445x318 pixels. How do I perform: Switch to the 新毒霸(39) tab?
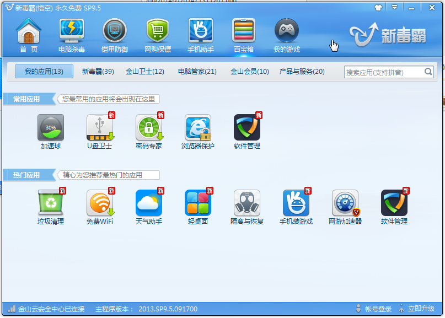tap(98, 72)
